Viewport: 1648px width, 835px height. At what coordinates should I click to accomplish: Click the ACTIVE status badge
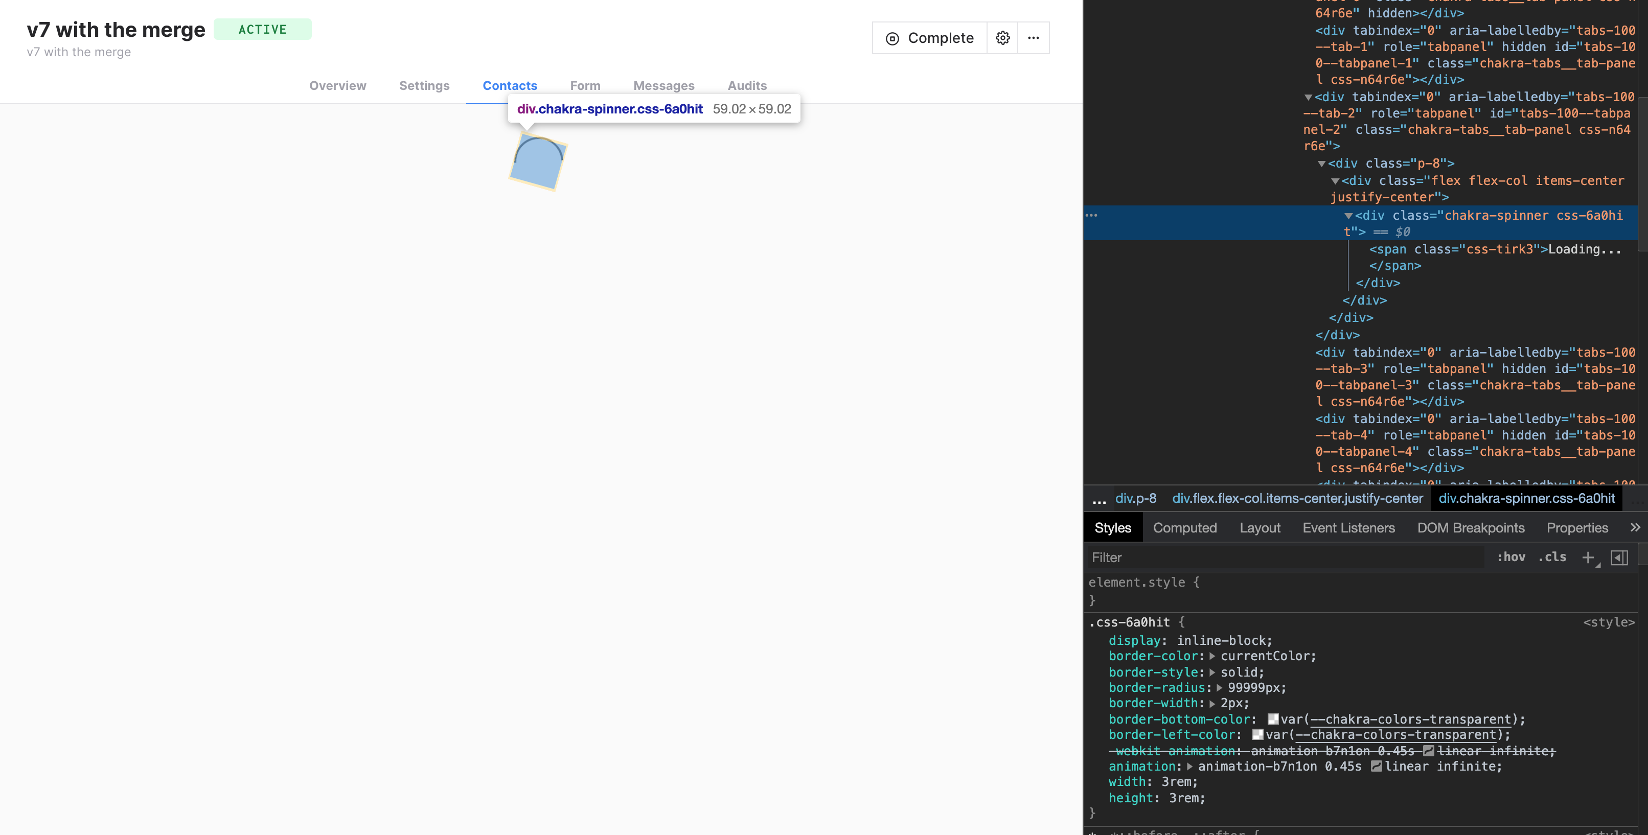click(x=262, y=30)
